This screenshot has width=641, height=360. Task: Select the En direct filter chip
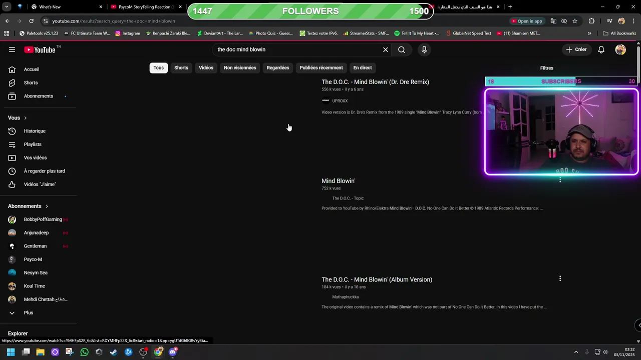click(x=363, y=68)
